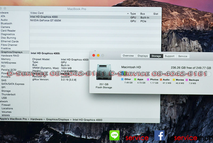Toggle sort direction arrow beside Type
Screen dimensions: 213x143
coord(128,14)
